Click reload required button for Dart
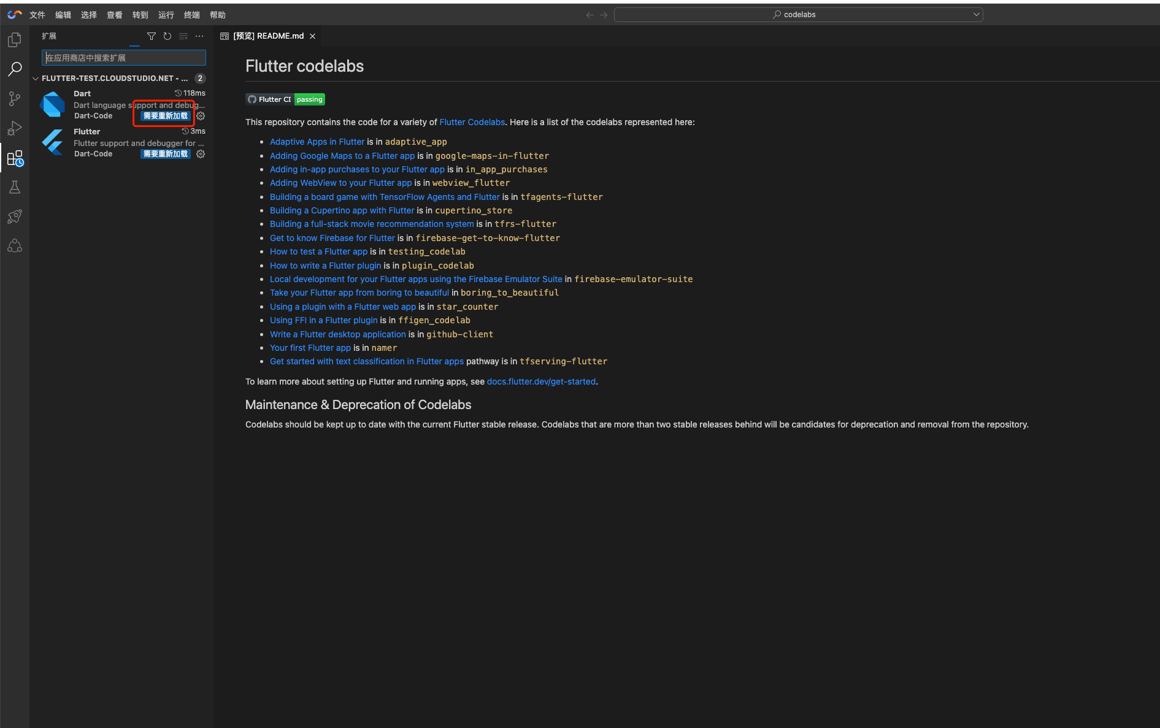The width and height of the screenshot is (1160, 728). [x=166, y=116]
